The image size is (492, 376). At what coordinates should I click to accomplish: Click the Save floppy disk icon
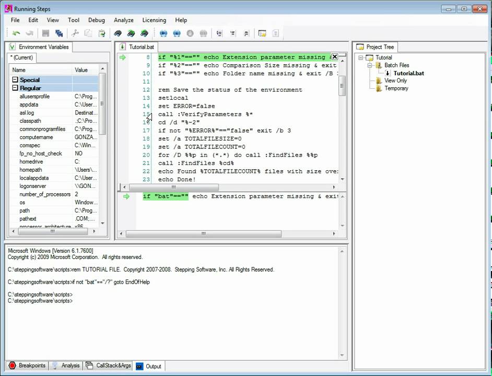(x=46, y=33)
